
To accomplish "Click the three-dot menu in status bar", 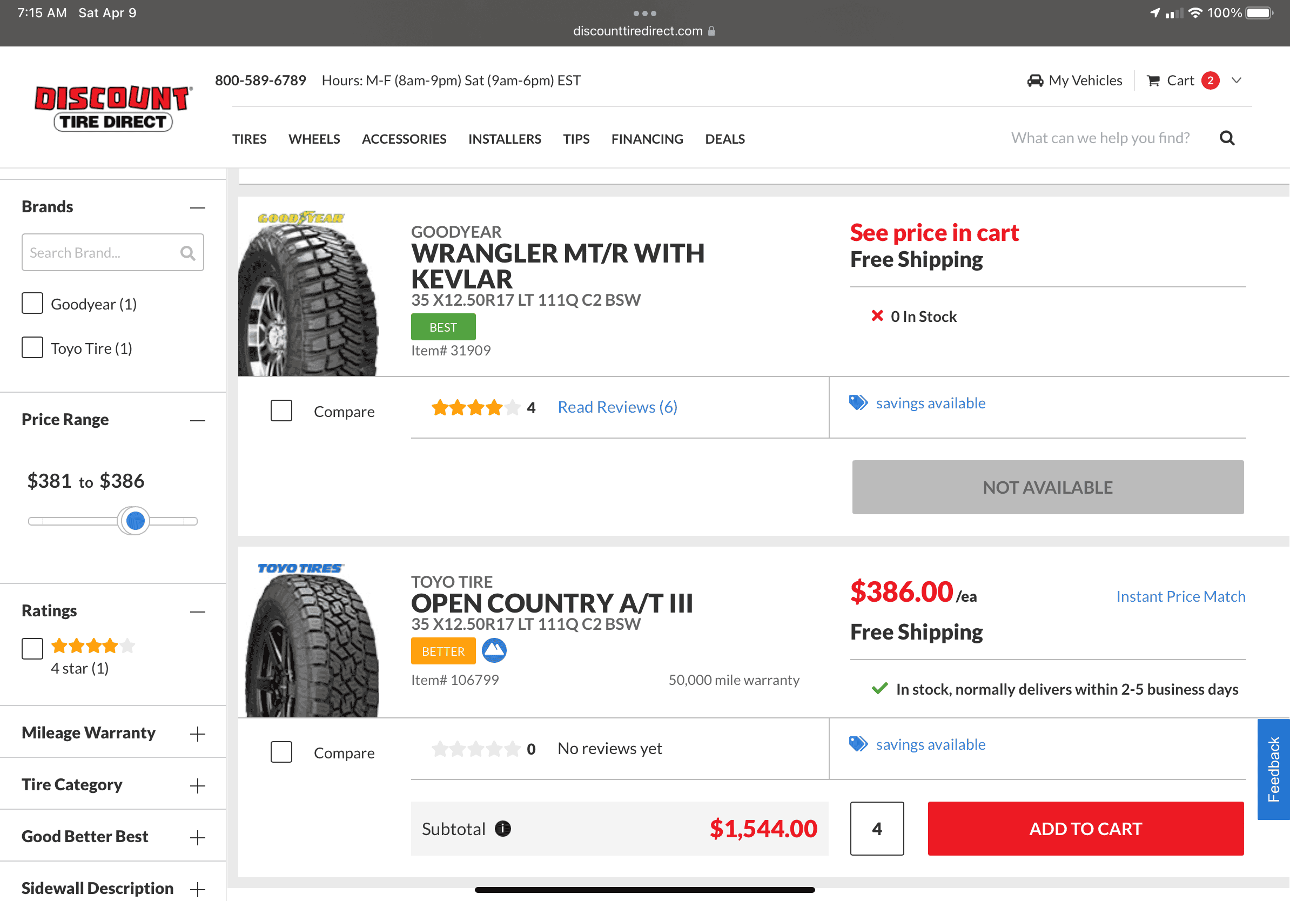I will pyautogui.click(x=644, y=13).
